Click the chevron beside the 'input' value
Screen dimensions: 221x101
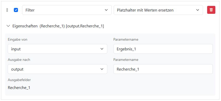point(102,49)
